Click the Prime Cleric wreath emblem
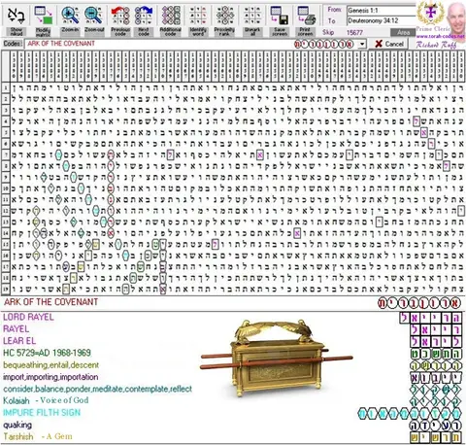The image size is (466, 445). click(x=430, y=13)
